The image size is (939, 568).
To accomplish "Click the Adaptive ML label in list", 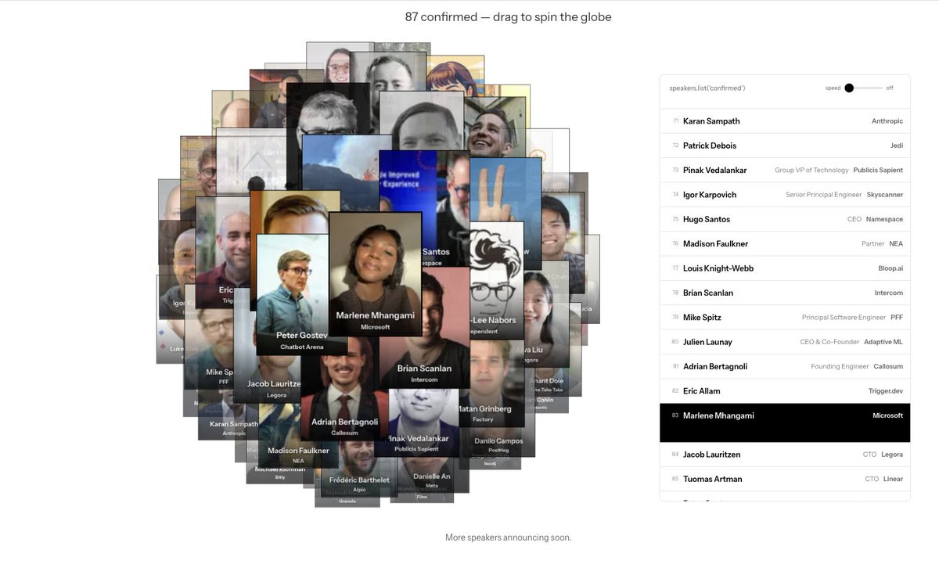I will tap(883, 342).
